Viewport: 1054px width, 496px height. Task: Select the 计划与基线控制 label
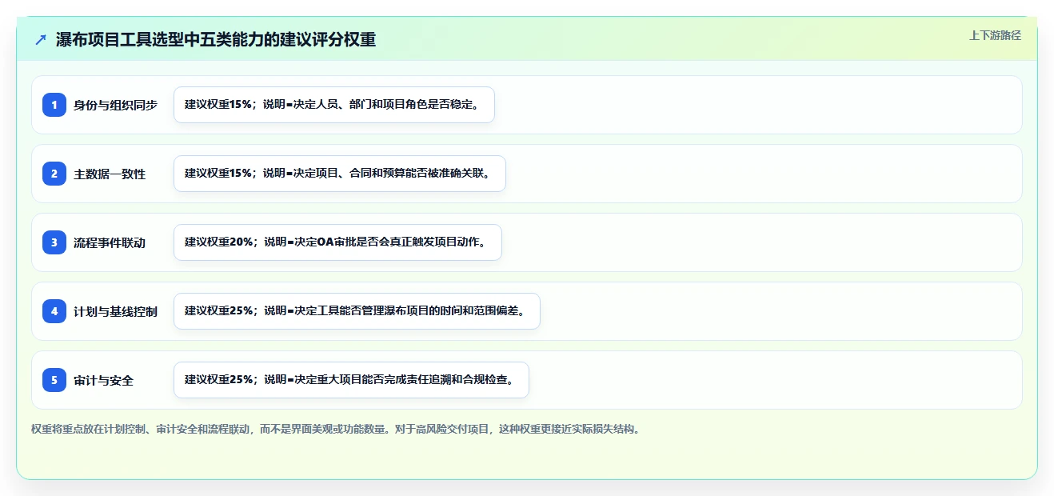[116, 311]
